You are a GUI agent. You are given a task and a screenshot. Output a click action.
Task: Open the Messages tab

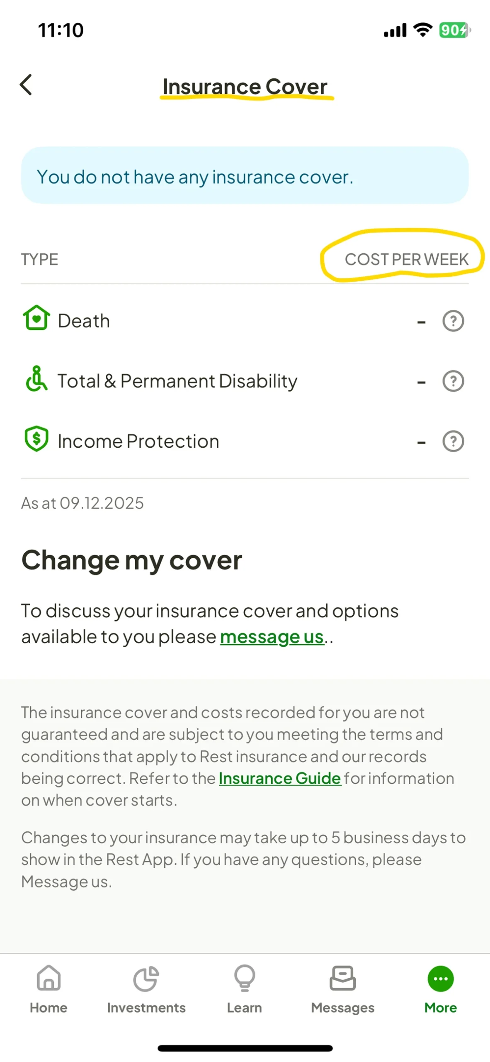(342, 989)
